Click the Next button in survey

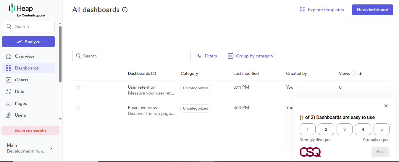coord(380,152)
